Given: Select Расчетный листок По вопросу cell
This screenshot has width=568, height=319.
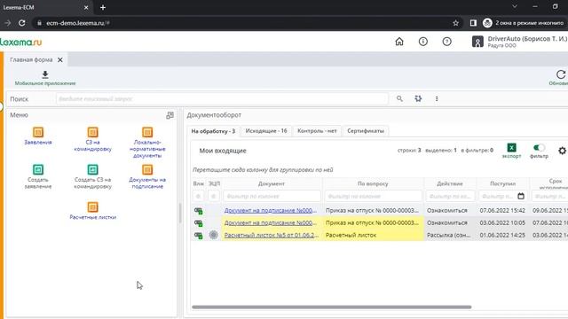Looking at the screenshot, I should (373, 235).
